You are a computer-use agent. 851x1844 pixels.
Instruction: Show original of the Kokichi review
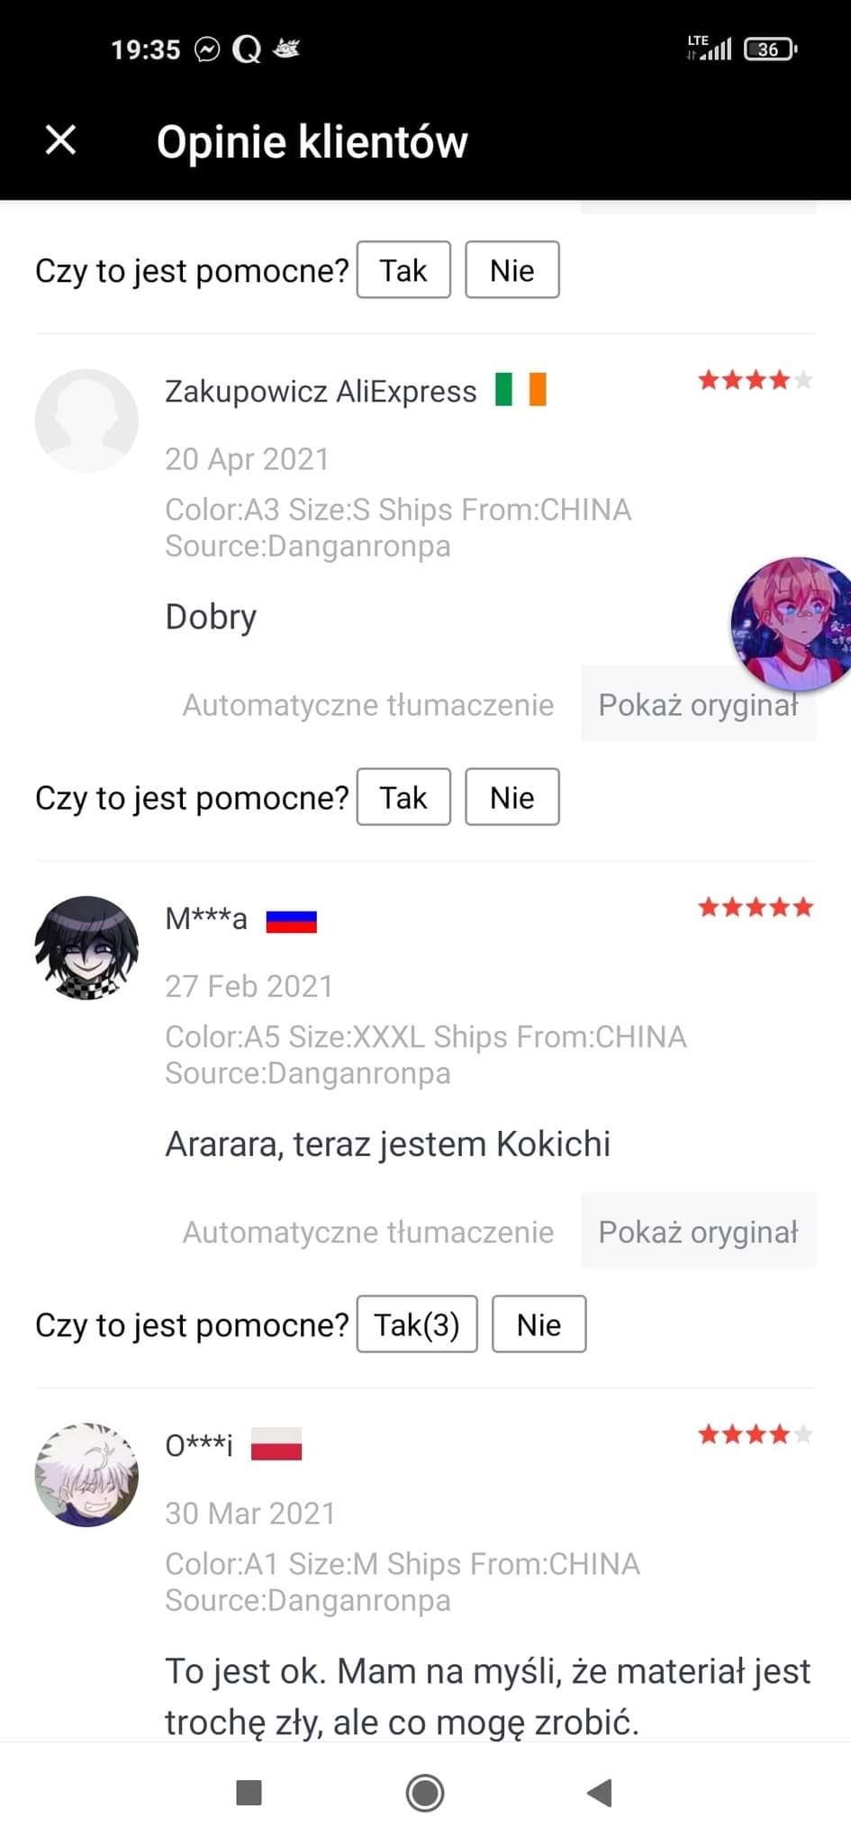pos(698,1232)
